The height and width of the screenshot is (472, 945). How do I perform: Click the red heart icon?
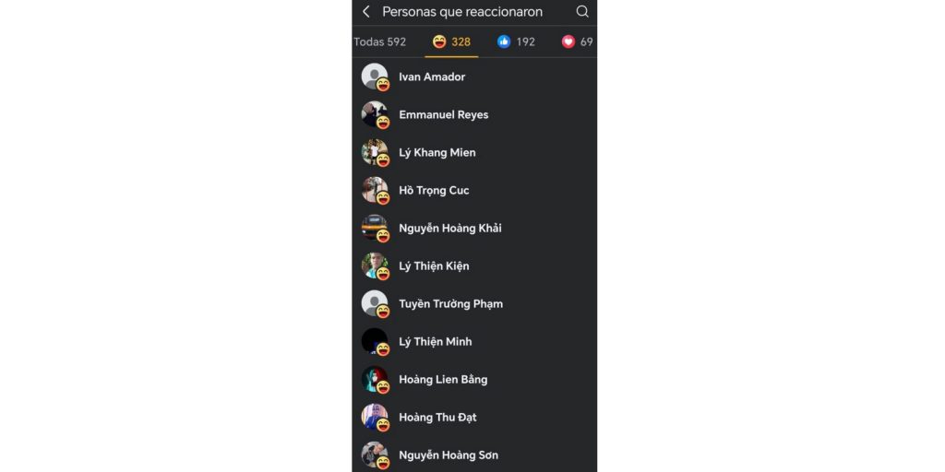(x=568, y=41)
